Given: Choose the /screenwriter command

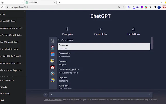Looking at the screenshot, I should 104,55.
